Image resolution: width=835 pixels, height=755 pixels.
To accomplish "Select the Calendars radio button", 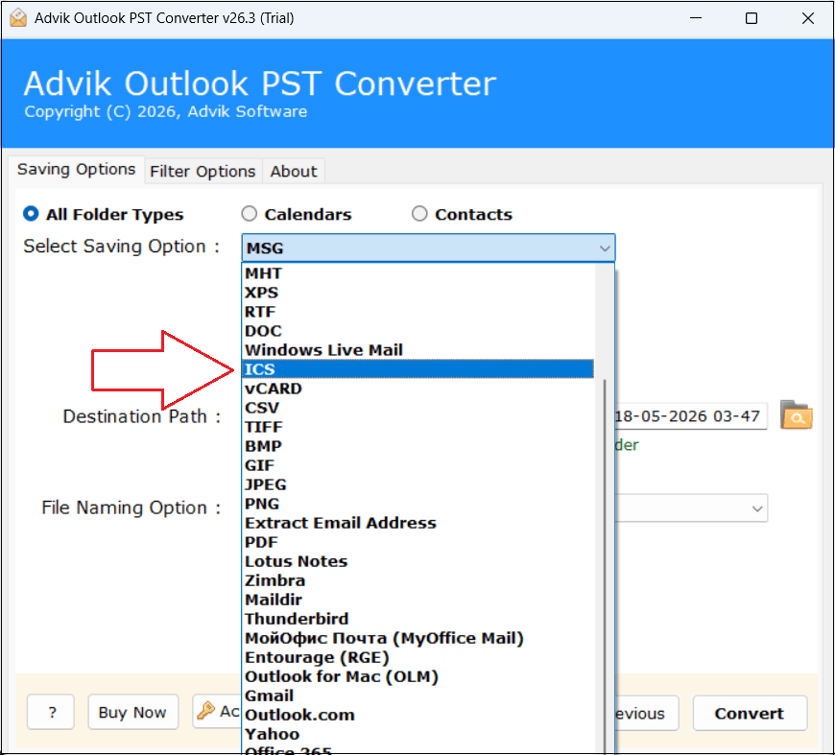I will [250, 214].
